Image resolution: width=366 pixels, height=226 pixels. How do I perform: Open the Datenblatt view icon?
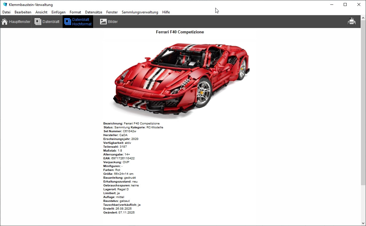tap(38, 22)
